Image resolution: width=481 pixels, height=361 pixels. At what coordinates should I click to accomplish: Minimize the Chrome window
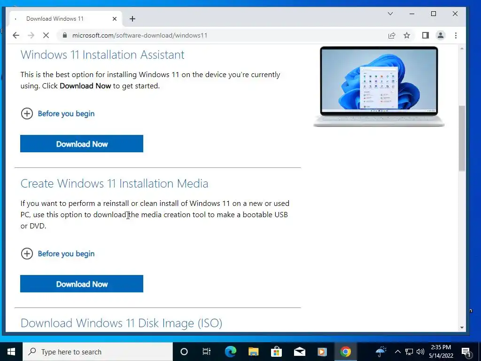[412, 14]
